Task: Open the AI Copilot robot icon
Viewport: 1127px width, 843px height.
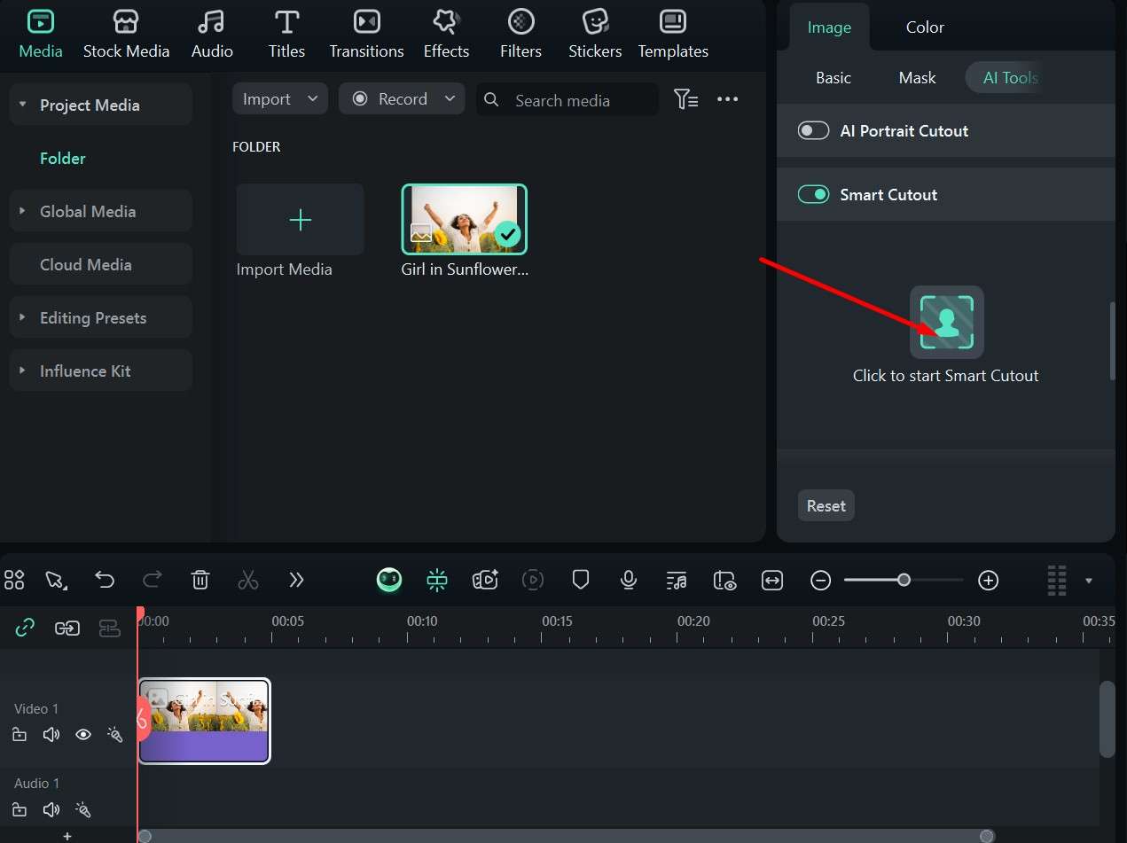Action: [389, 580]
